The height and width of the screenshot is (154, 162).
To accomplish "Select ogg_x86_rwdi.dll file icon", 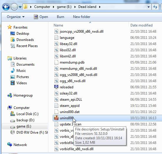I will point(56,81).
